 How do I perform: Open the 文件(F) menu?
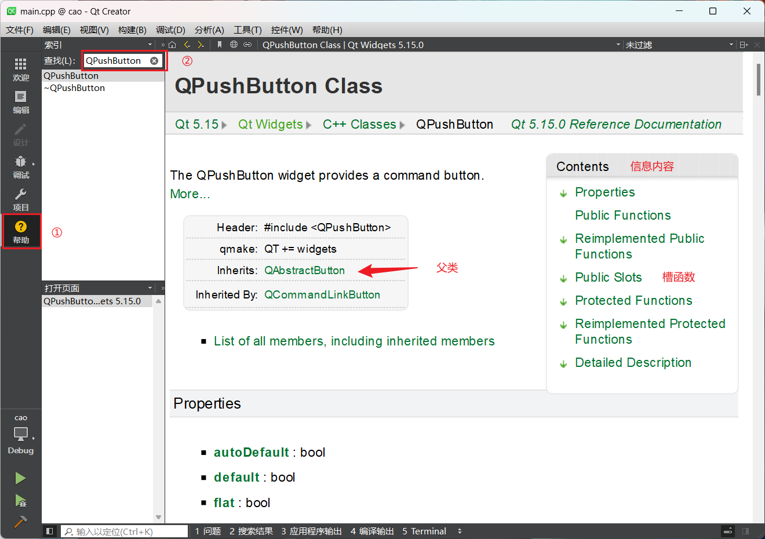coord(20,30)
